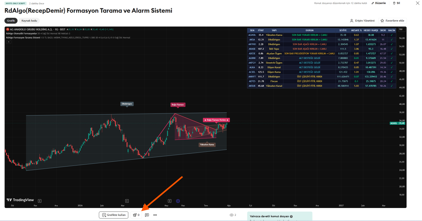Open the comments speech-bubble icon
Screen dimensions: 422x221
[147, 215]
